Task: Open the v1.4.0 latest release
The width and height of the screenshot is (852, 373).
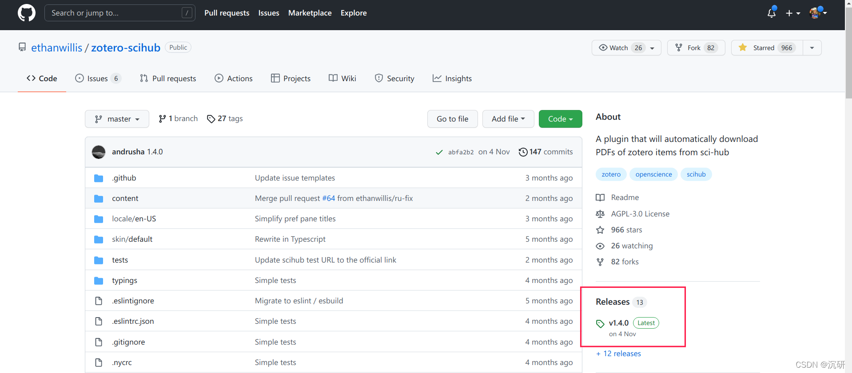Action: click(619, 323)
